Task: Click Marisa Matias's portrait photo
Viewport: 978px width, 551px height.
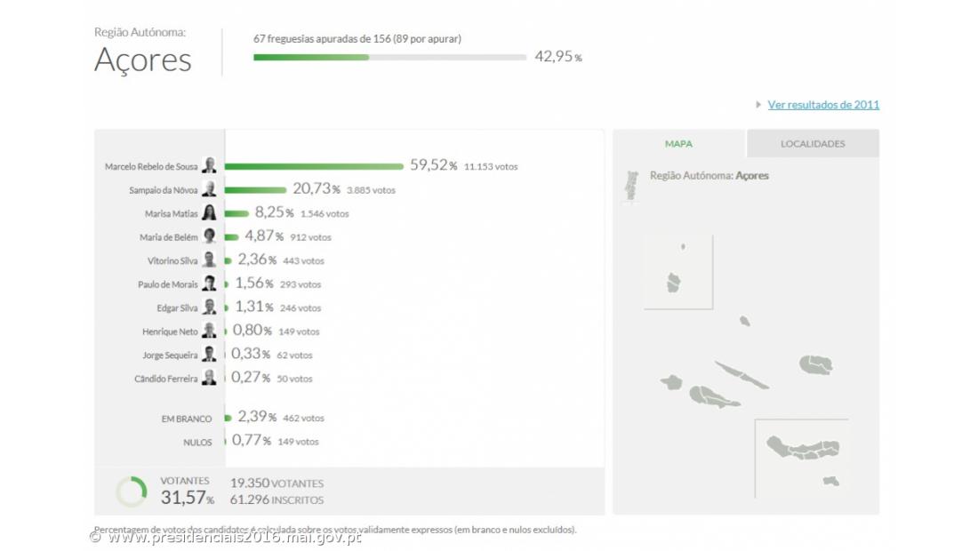Action: [209, 213]
